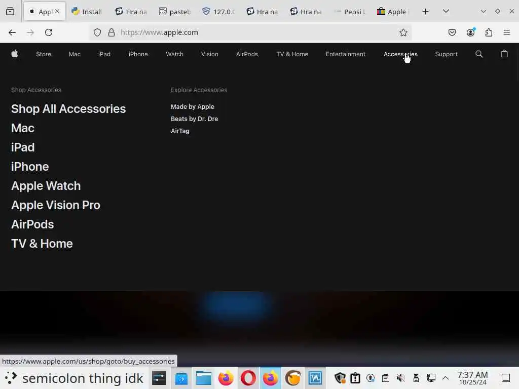
Task: Open the Made by Apple link
Action: coord(192,106)
